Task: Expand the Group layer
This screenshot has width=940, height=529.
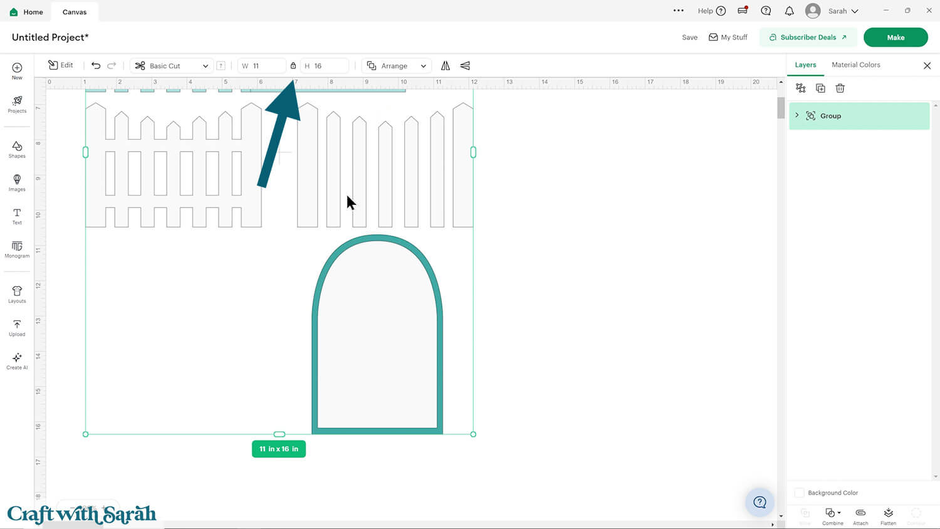Action: tap(797, 115)
